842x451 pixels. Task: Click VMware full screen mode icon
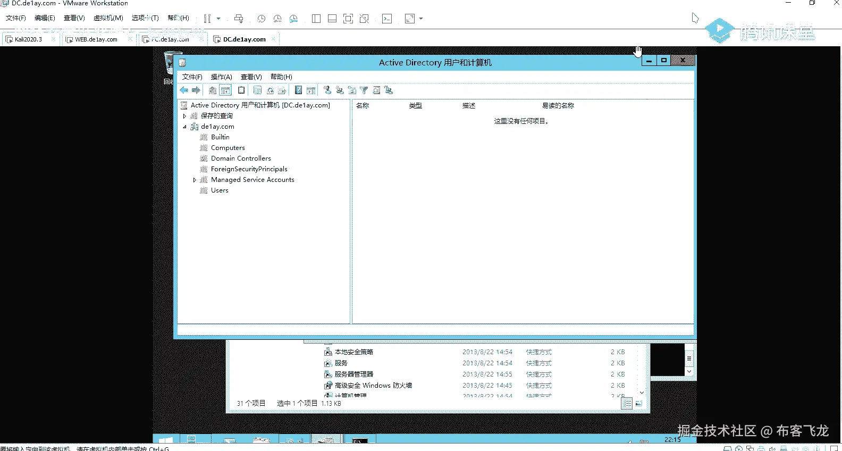(x=348, y=19)
